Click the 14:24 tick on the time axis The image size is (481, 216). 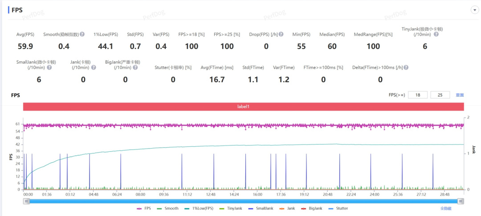[x=234, y=194]
